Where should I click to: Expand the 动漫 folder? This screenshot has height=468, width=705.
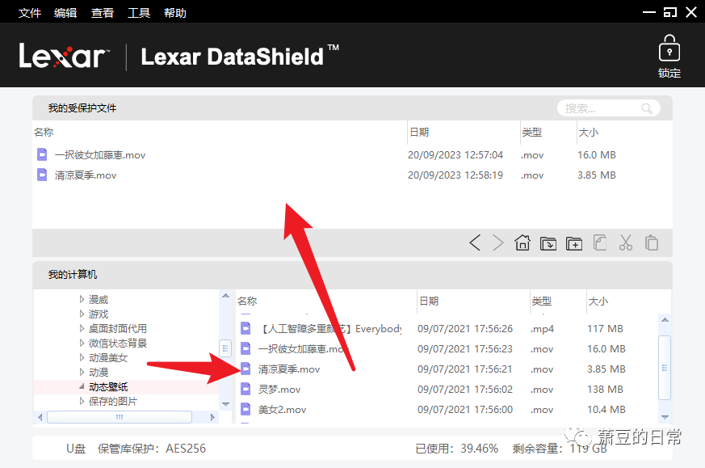pyautogui.click(x=82, y=372)
